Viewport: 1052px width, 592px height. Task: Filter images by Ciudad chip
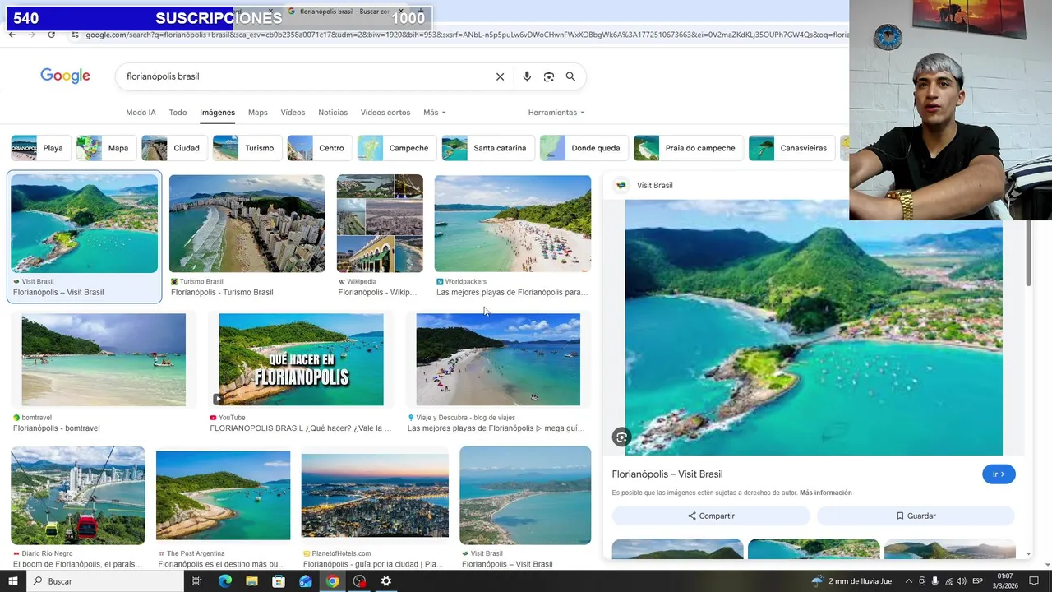coord(173,148)
